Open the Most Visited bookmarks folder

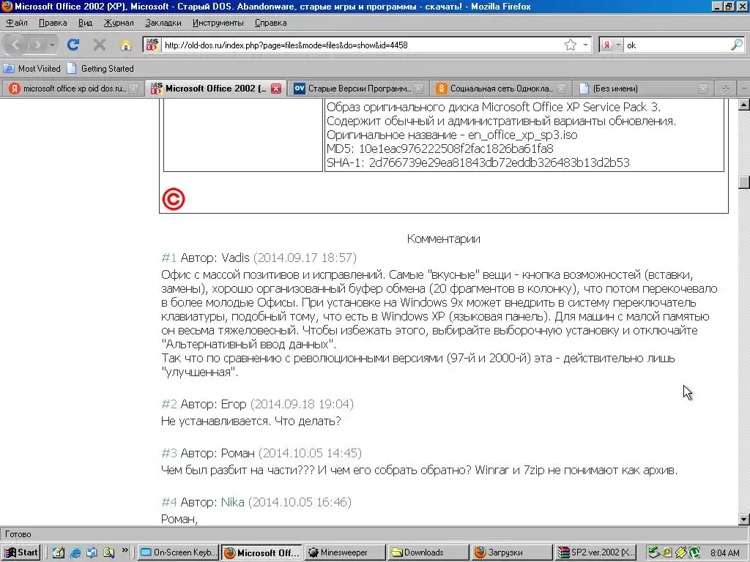(32, 68)
